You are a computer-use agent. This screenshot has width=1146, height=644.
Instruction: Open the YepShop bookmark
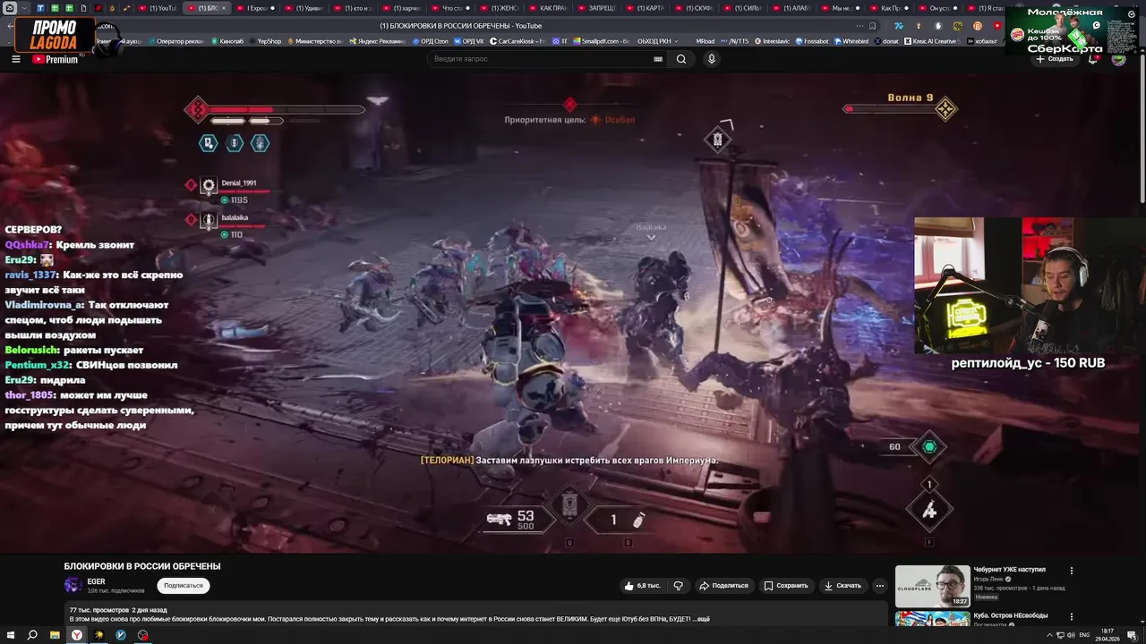tap(266, 41)
